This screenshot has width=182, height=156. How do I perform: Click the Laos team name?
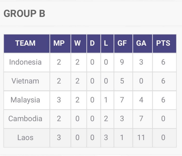25,137
